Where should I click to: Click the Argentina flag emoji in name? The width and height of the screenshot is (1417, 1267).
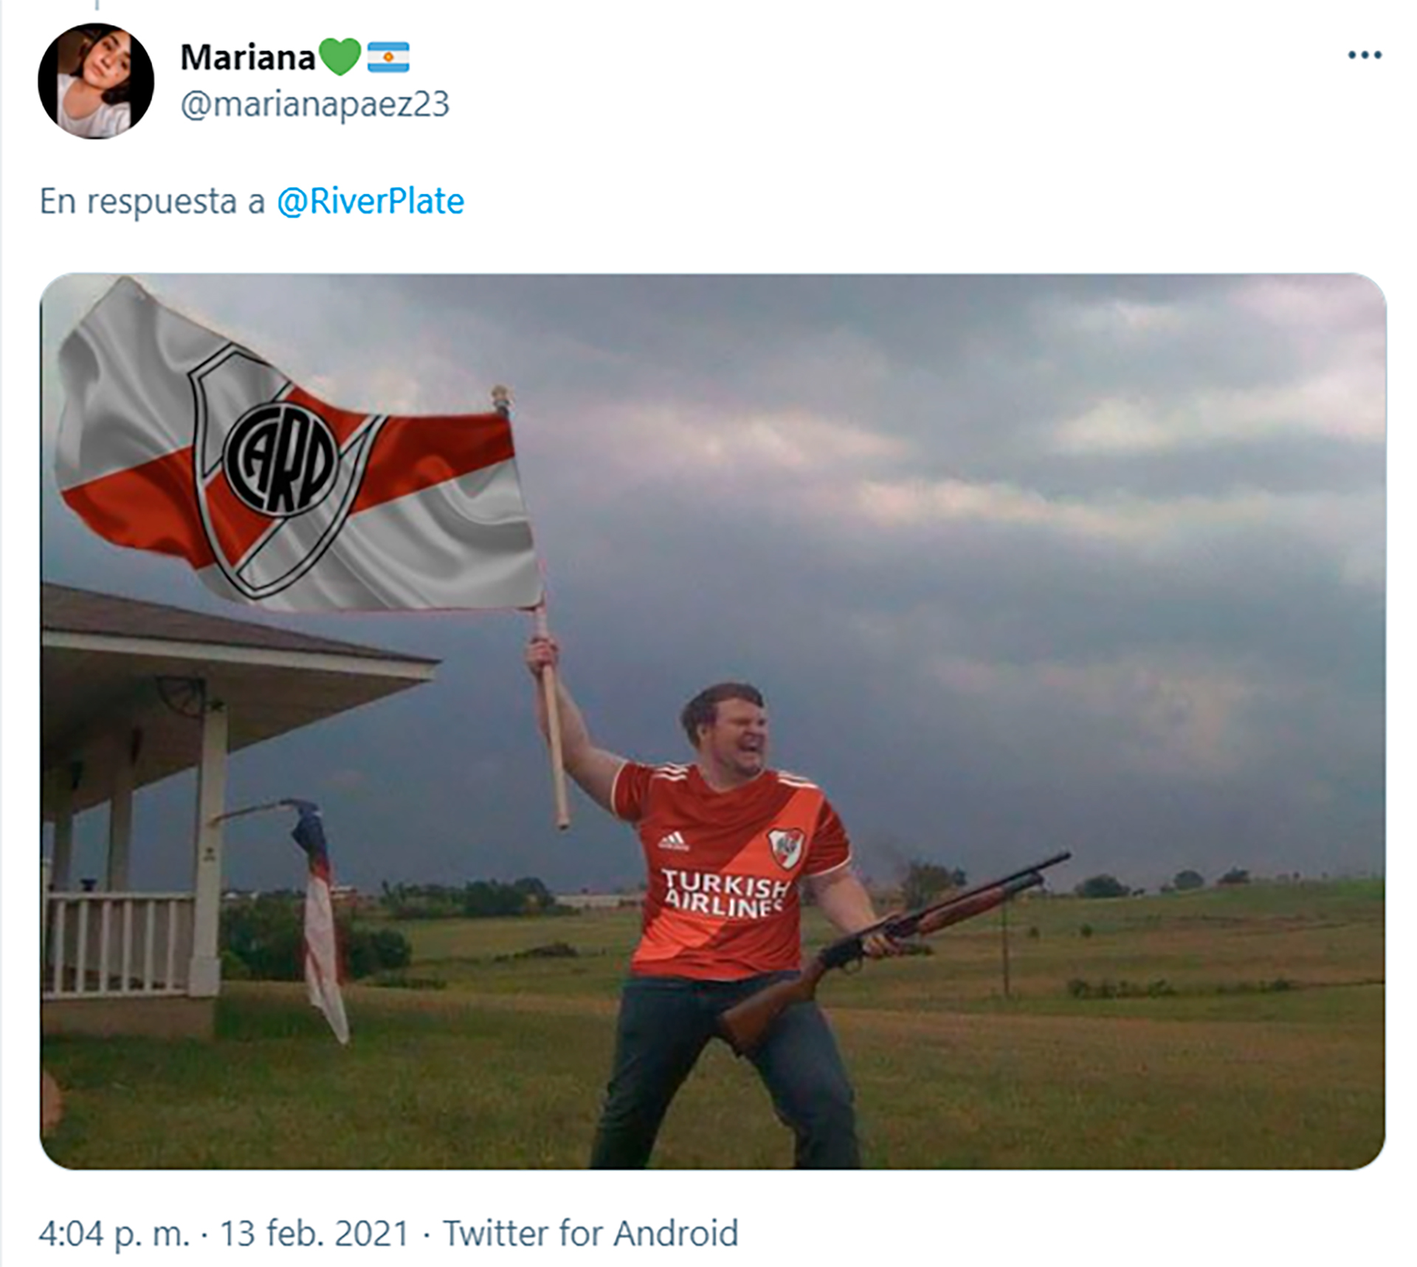[x=388, y=57]
